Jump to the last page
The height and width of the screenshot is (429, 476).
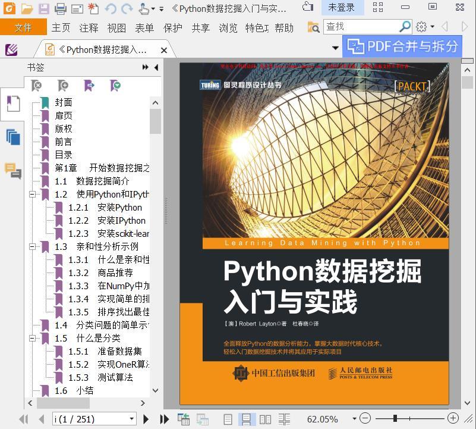click(164, 419)
